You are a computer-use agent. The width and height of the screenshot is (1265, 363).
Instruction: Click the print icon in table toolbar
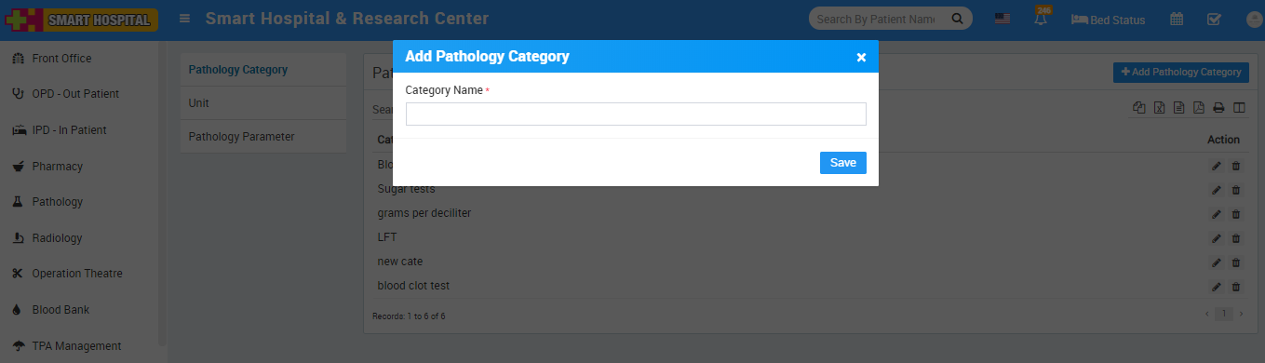click(x=1218, y=108)
